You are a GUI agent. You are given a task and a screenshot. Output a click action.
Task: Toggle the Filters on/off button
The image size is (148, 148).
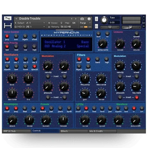tap(79, 59)
